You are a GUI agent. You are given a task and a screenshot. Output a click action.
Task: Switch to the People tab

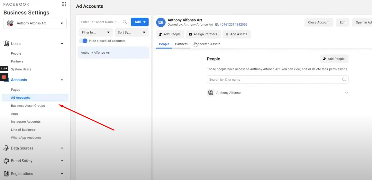(x=164, y=44)
